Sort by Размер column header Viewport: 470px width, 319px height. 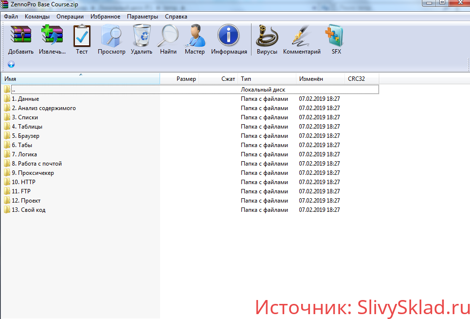pos(179,78)
